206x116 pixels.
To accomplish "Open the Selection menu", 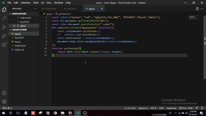I will pos(26,3).
